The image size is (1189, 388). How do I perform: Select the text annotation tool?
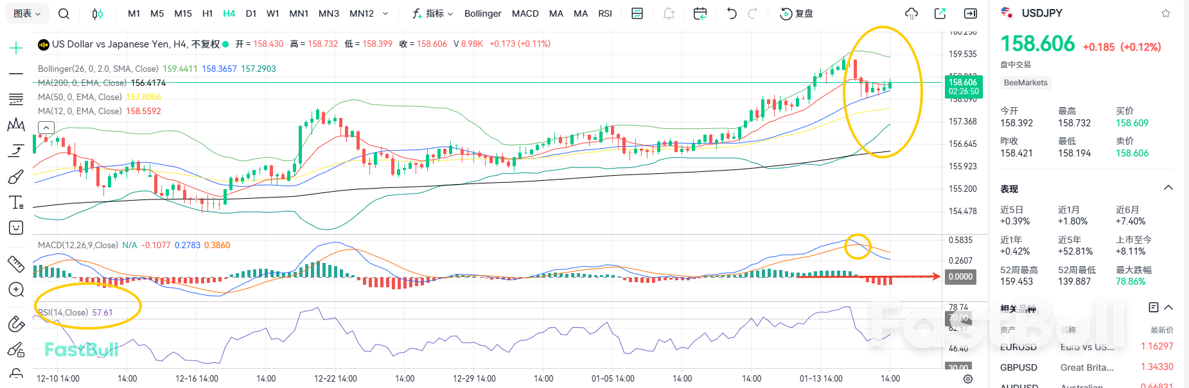click(16, 203)
